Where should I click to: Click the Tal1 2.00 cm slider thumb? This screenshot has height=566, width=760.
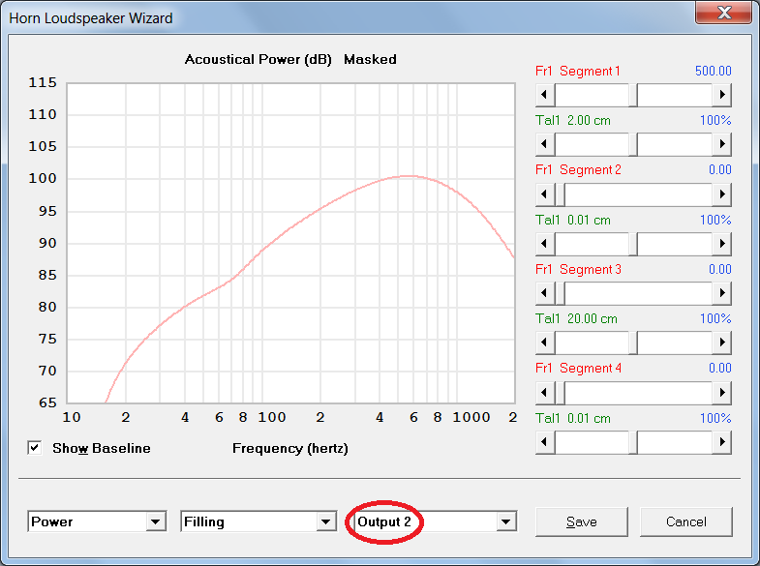(x=633, y=144)
